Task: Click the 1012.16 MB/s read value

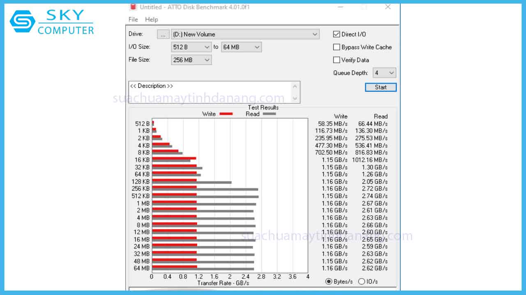Action: point(369,160)
